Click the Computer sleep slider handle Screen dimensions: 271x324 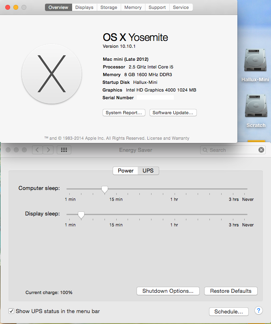[105, 190]
